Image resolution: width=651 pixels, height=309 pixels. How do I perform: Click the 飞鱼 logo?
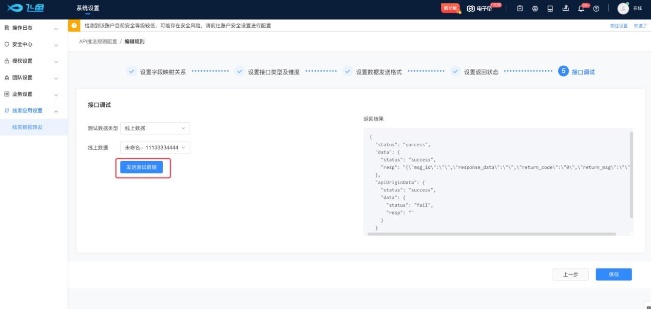tap(25, 8)
